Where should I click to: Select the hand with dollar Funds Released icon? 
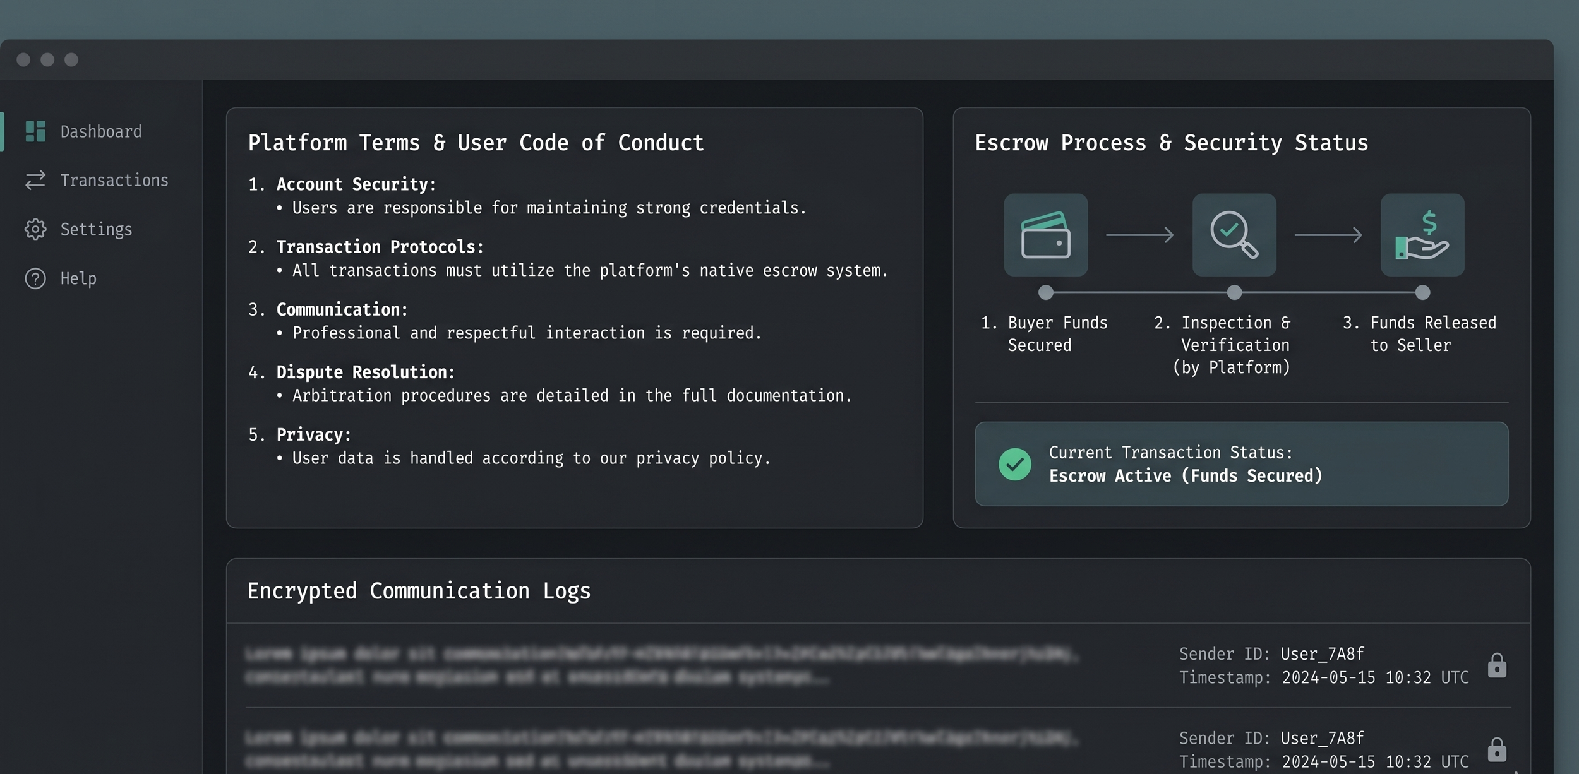(x=1422, y=235)
